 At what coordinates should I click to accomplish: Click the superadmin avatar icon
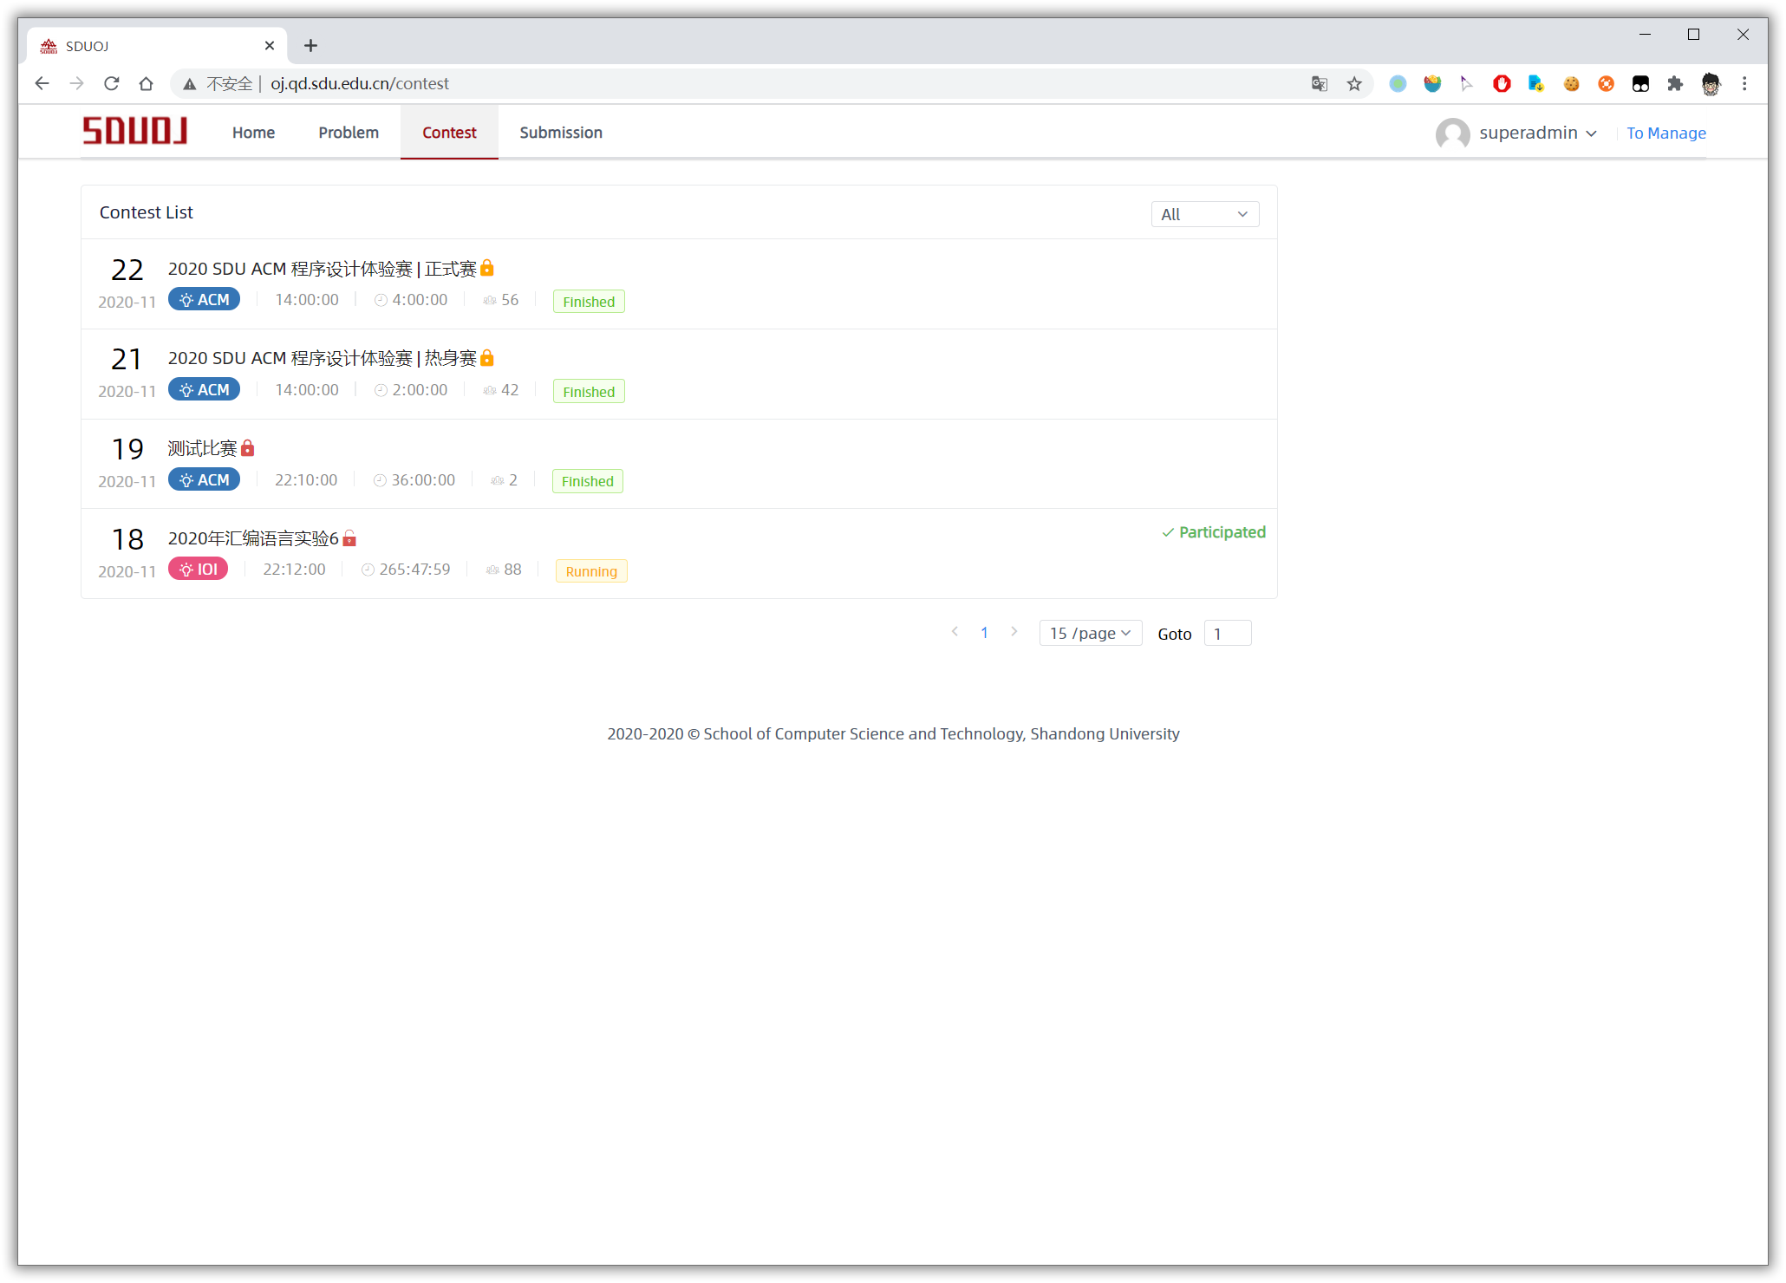(1452, 134)
